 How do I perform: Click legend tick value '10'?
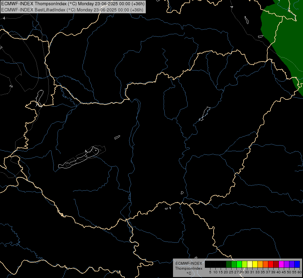pos(215,272)
